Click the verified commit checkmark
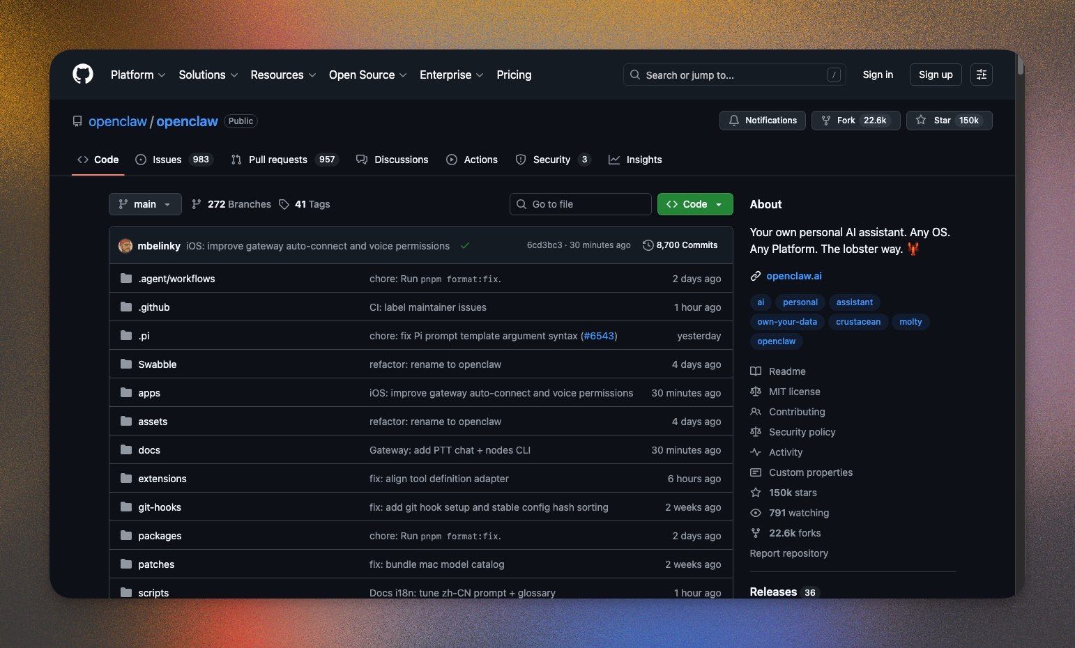 (466, 245)
